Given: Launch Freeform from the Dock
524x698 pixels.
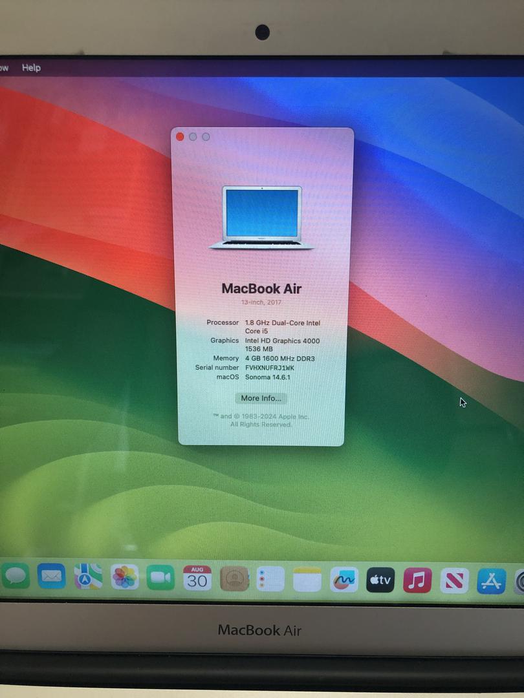Looking at the screenshot, I should point(344,580).
